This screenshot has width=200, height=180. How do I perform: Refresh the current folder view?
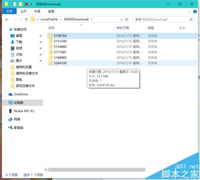127,20
